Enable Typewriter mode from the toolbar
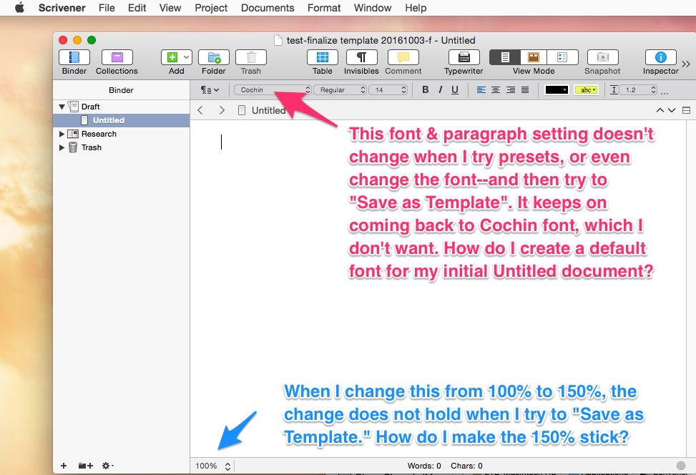The image size is (696, 475). click(463, 57)
